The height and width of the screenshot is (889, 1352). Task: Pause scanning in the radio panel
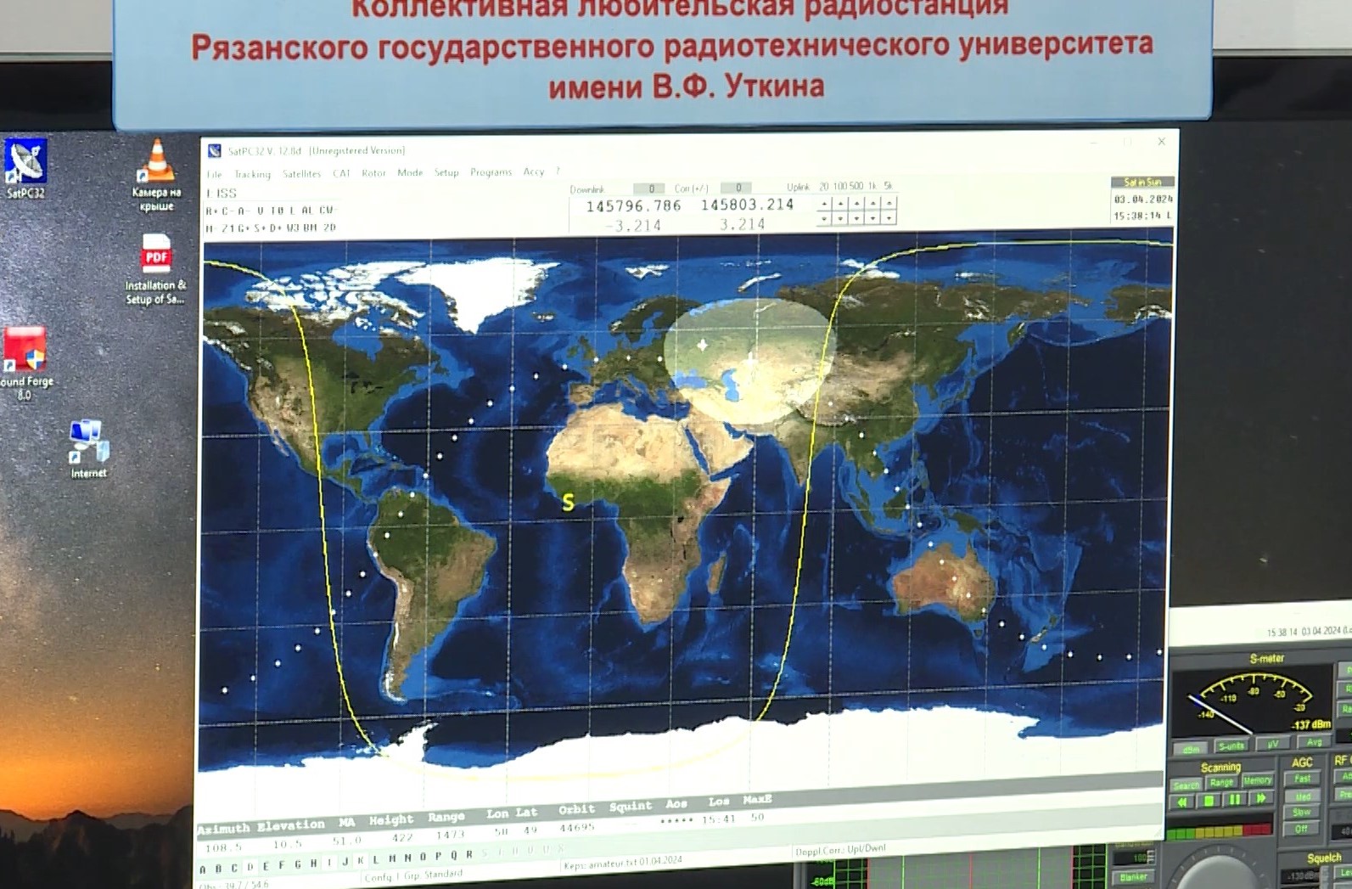point(1235,799)
